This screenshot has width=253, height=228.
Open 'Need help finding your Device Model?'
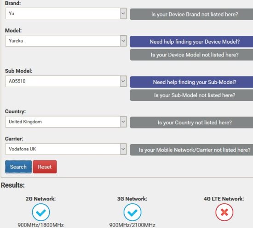[x=191, y=42]
